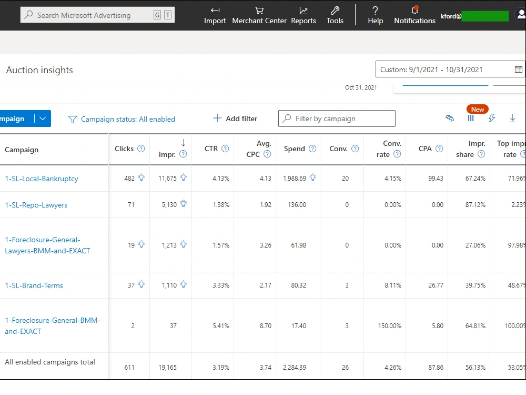Screen dimensions: 526x395
Task: Click the 8.11% conversion rate value
Action: (x=393, y=285)
